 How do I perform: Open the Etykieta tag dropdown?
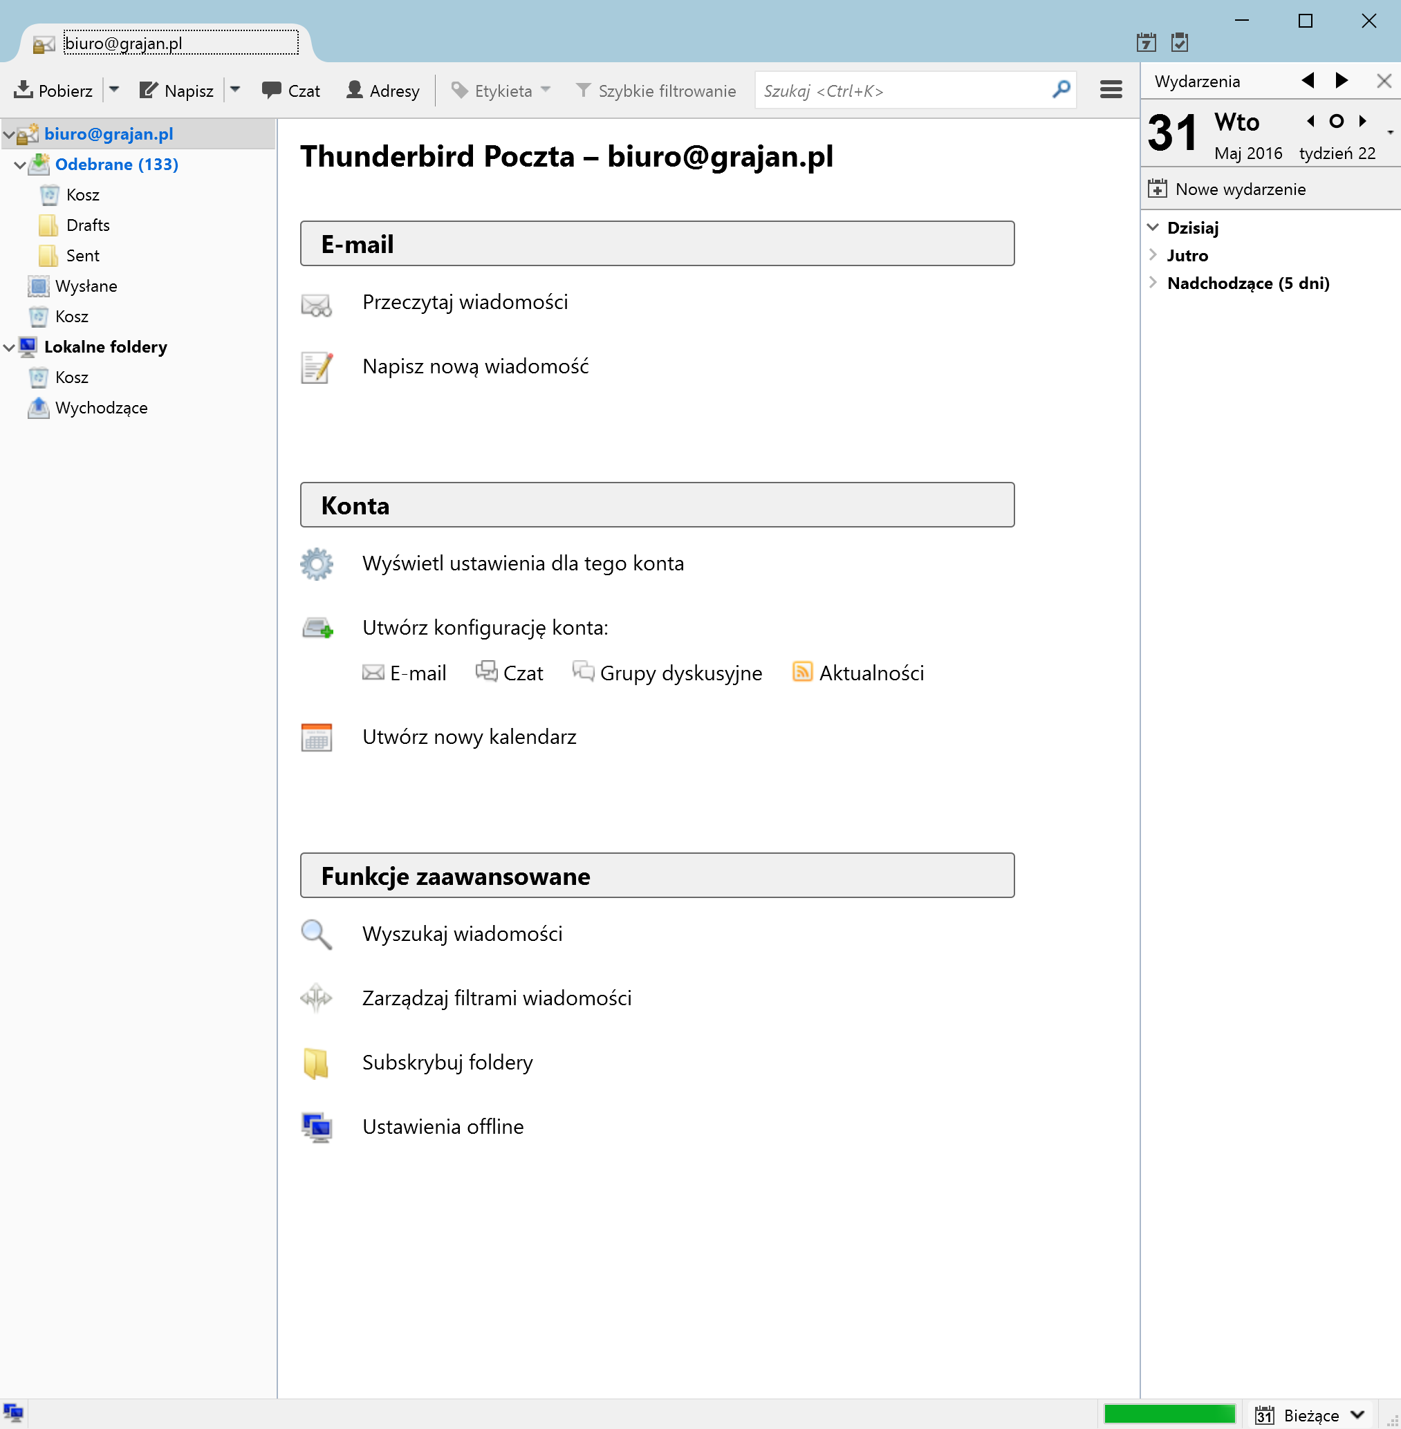coord(501,91)
